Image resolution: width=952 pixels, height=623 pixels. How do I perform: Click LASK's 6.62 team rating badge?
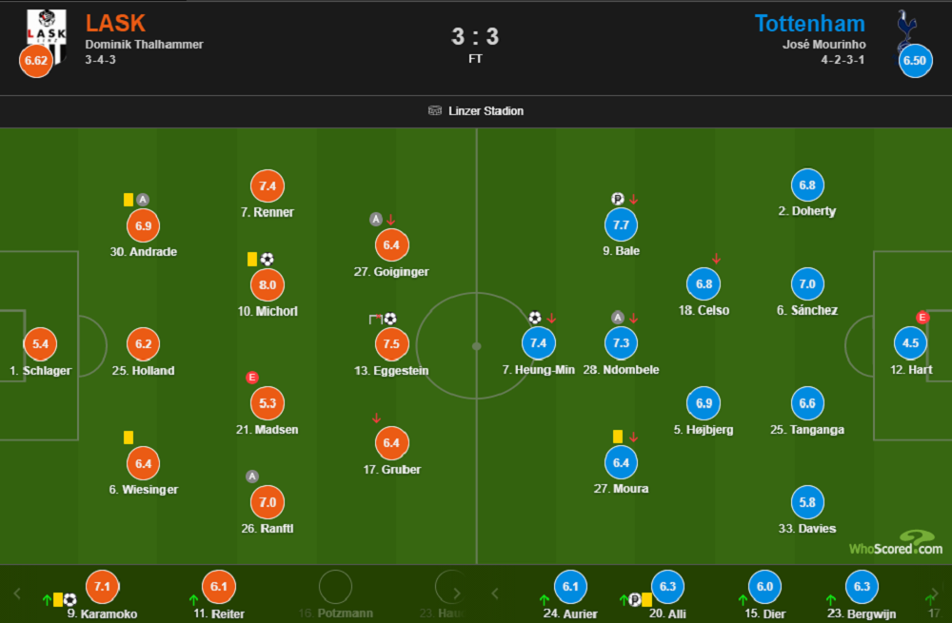click(36, 60)
